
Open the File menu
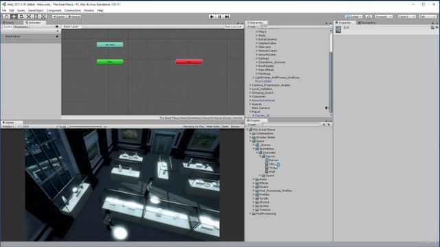pyautogui.click(x=4, y=10)
